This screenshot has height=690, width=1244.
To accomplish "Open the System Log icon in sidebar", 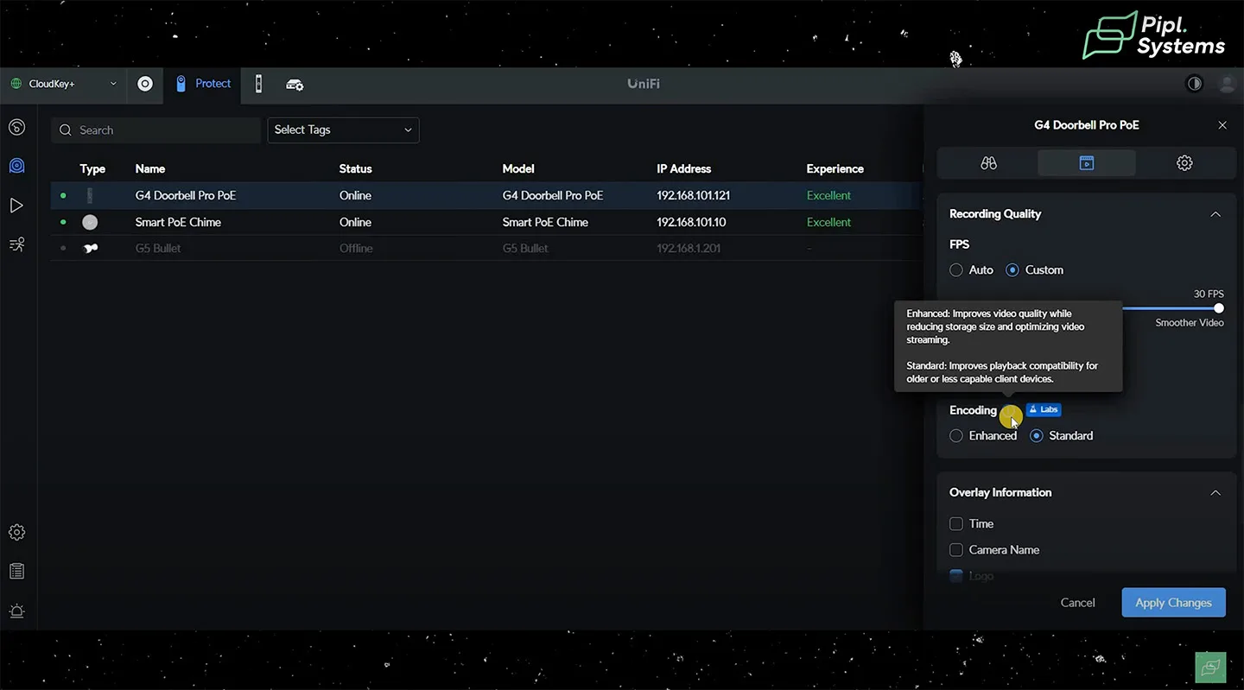I will (16, 571).
